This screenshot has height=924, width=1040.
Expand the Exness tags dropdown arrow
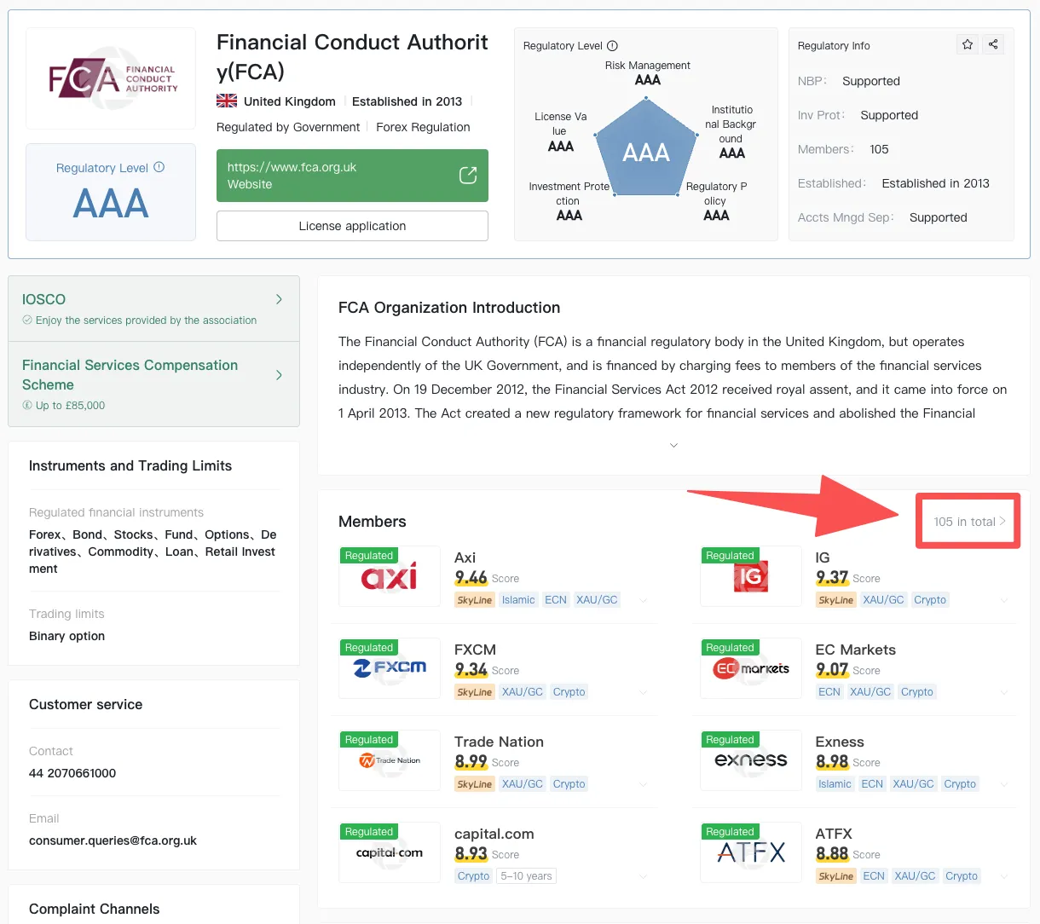pos(1004,784)
